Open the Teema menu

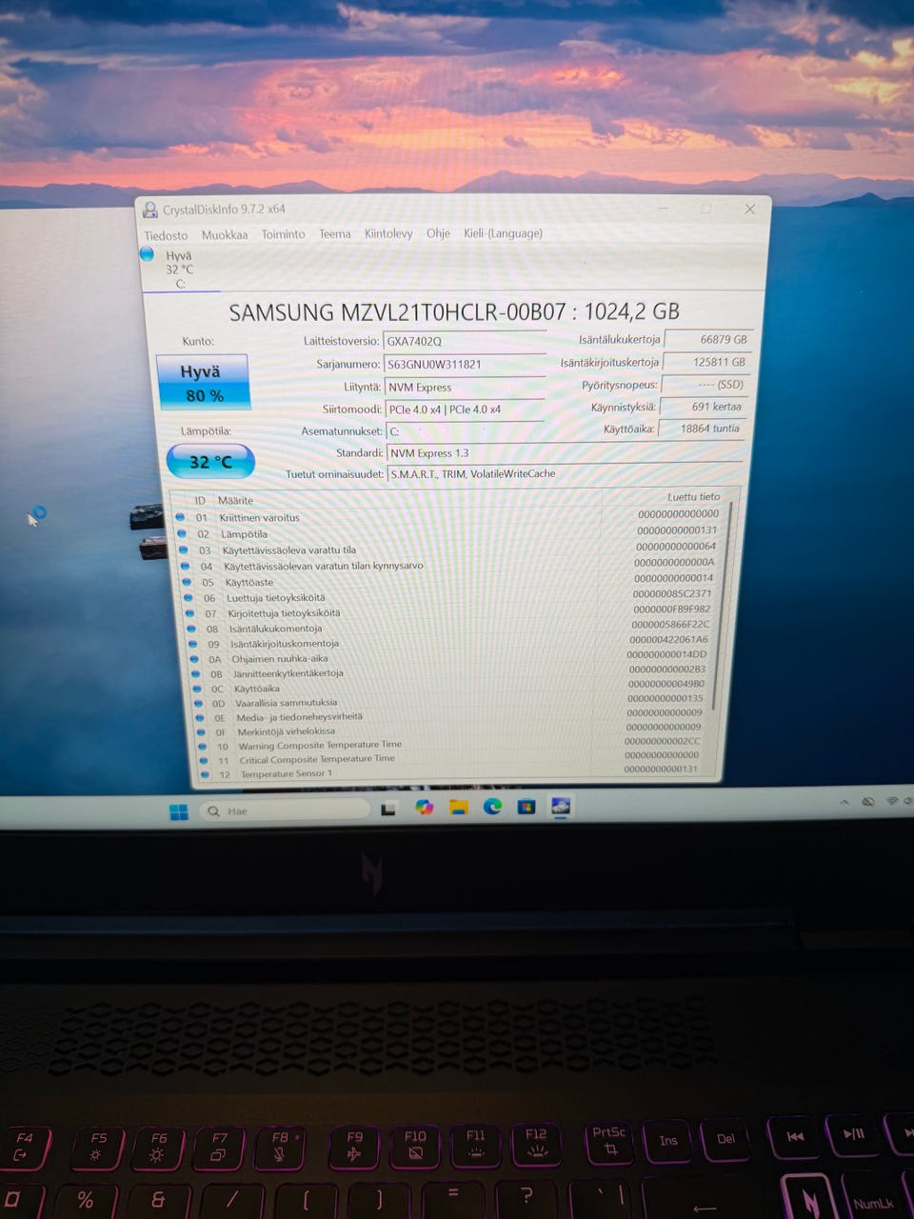(335, 233)
